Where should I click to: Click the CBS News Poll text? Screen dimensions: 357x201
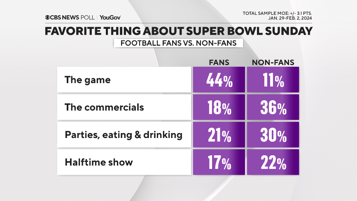tap(72, 18)
